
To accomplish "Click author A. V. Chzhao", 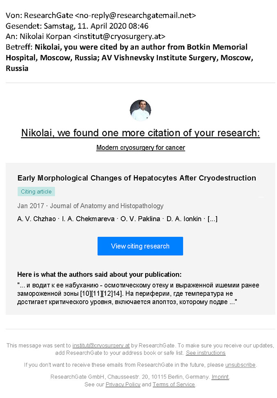I will coord(35,219).
